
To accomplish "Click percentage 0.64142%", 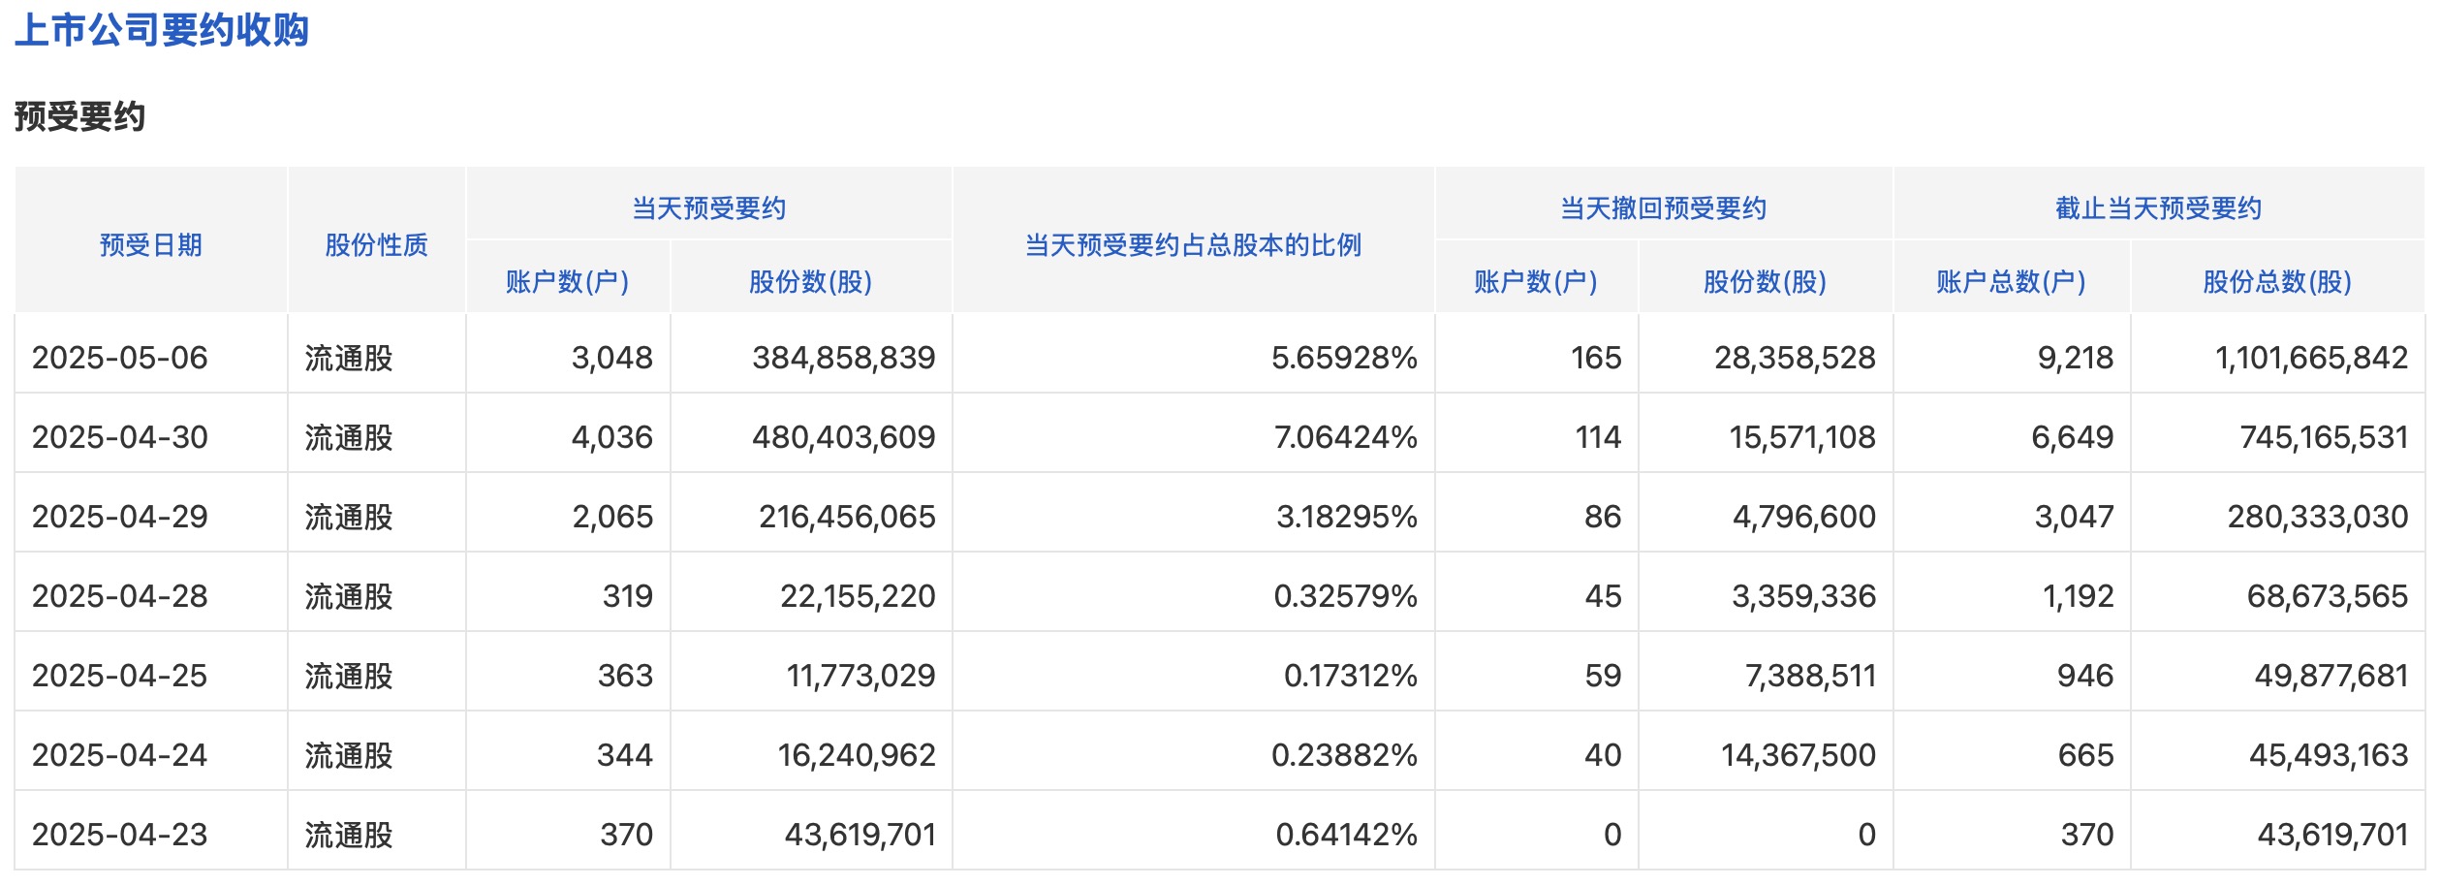I will click(x=1347, y=835).
